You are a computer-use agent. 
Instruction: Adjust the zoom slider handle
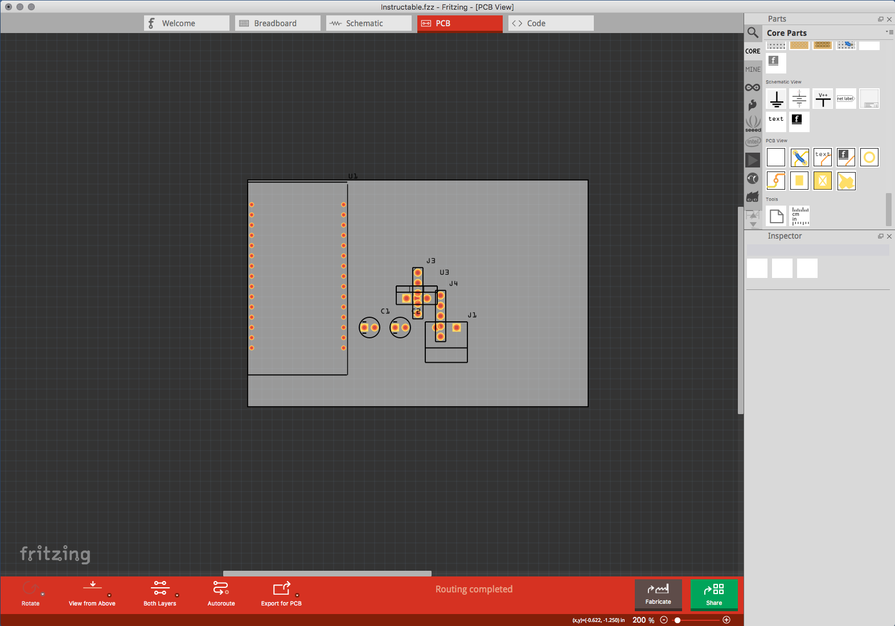pyautogui.click(x=678, y=620)
